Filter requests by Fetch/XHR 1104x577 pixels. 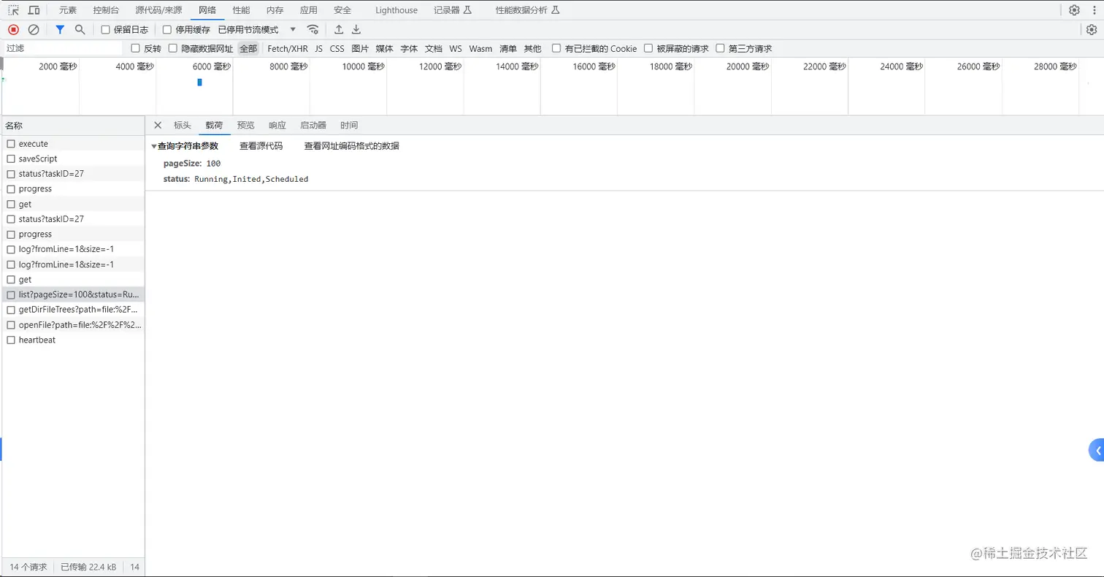coord(288,49)
